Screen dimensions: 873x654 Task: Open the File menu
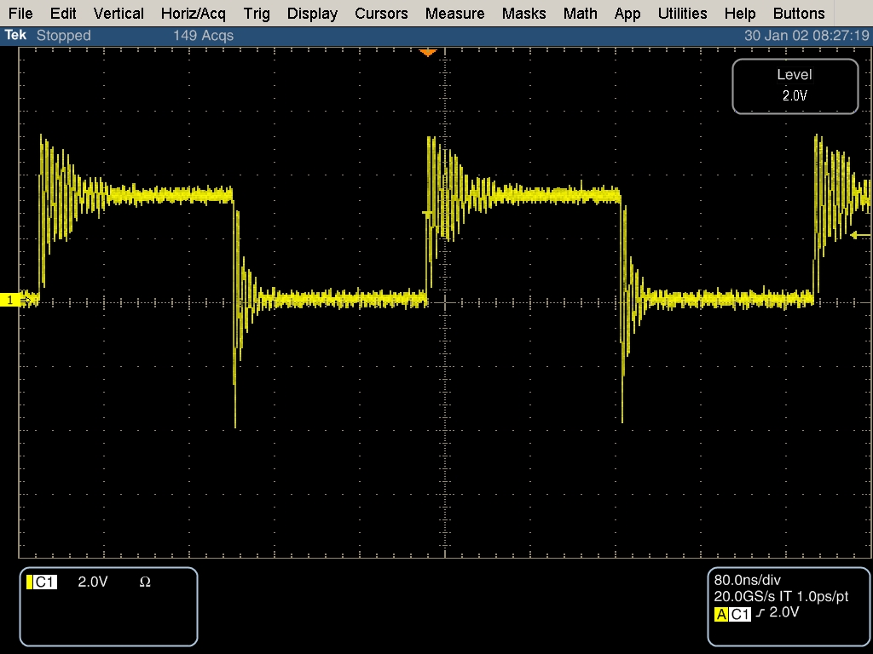click(20, 14)
